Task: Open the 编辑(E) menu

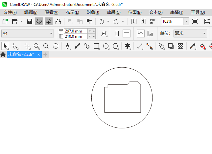Action: point(31,12)
